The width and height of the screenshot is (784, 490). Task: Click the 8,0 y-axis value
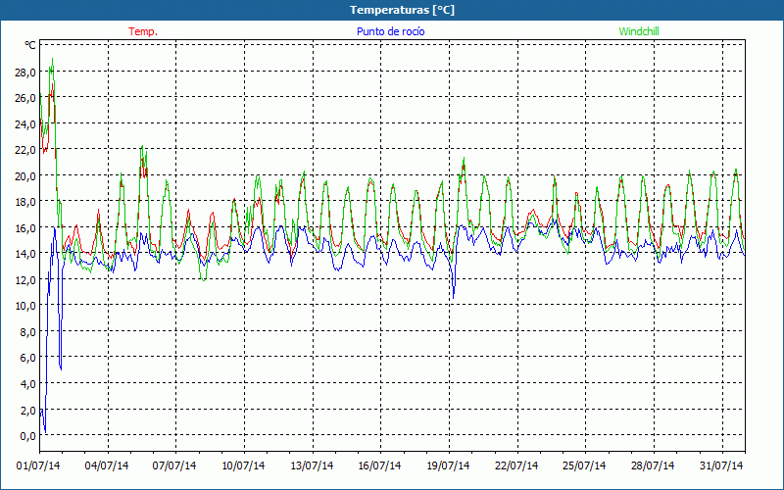(x=27, y=332)
